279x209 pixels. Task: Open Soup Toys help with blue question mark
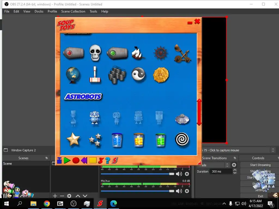(x=107, y=160)
